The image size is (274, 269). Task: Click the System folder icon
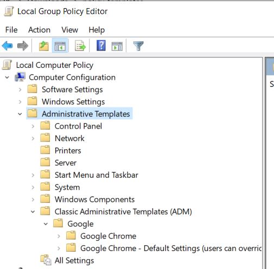pos(45,187)
